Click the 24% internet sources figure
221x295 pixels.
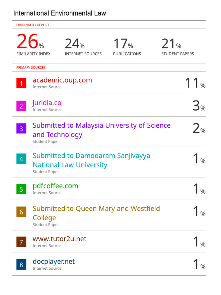pyautogui.click(x=75, y=44)
